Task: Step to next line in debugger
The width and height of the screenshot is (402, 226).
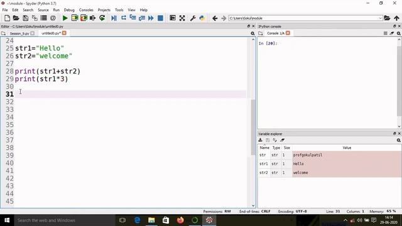Action: [124, 18]
